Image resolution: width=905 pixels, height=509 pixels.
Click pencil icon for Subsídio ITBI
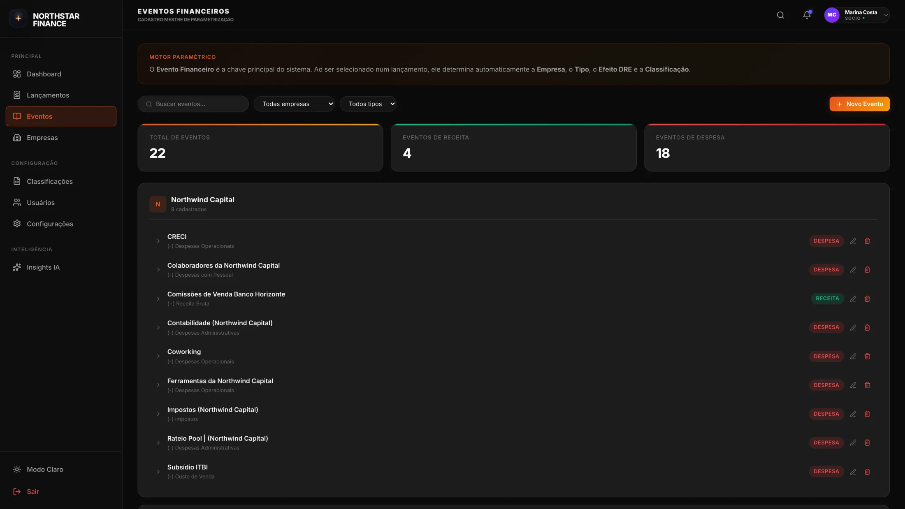click(x=853, y=472)
